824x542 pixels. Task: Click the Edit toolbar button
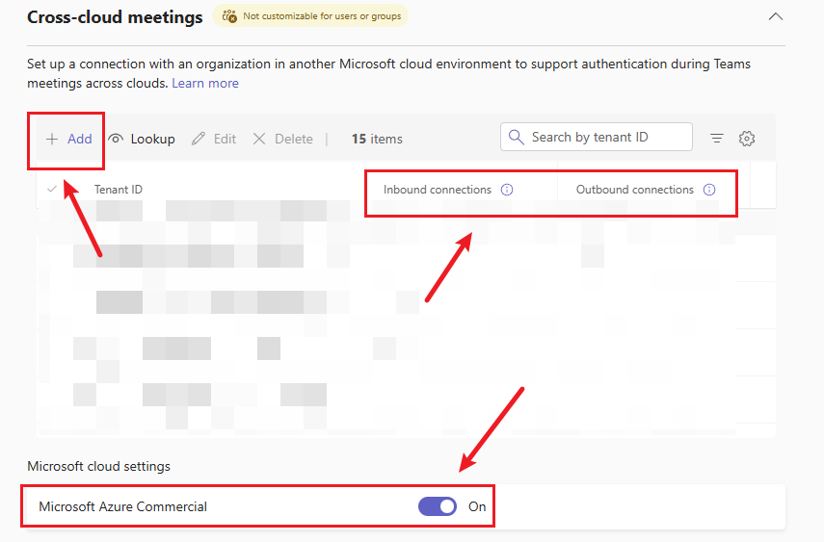point(214,139)
